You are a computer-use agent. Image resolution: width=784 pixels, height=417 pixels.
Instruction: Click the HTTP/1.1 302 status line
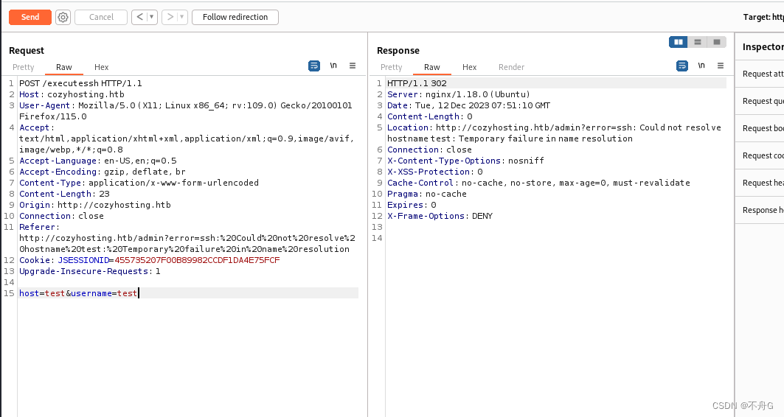(x=417, y=83)
